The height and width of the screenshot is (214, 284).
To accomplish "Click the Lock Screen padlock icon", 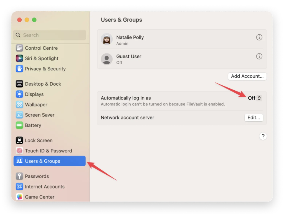I will click(x=19, y=140).
